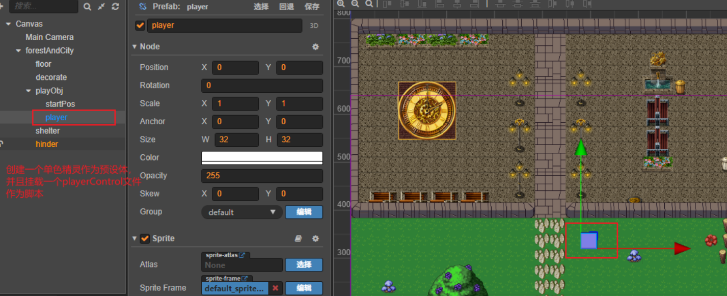Reset scene zoom with third magnifier icon
Screen dimensions: 727x296
[368, 4]
